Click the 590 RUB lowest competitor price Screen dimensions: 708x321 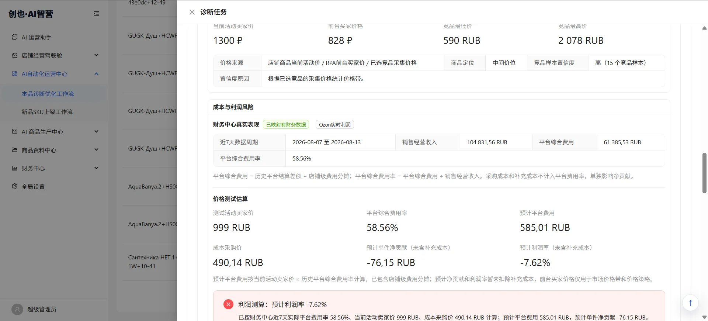(x=462, y=41)
